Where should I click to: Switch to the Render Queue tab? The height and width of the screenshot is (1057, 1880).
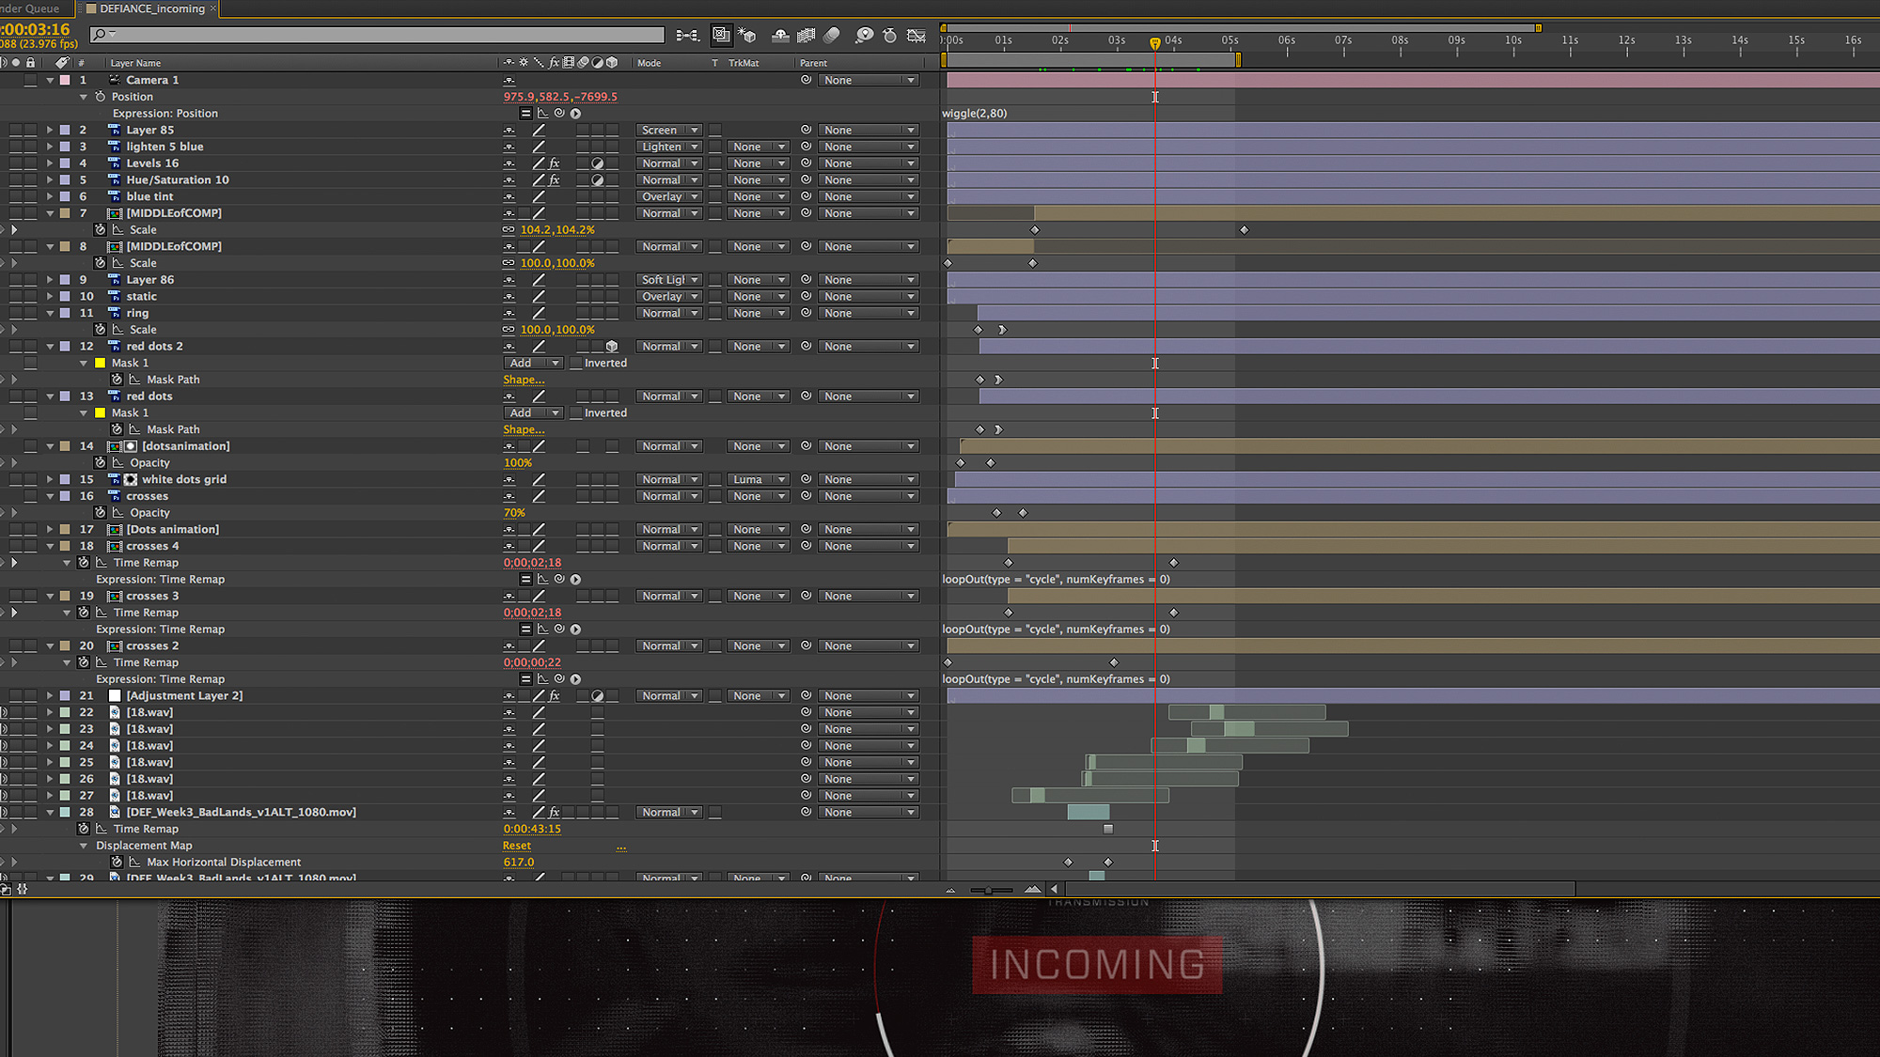[30, 8]
